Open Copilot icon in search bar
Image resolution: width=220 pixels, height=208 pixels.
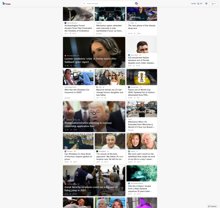pyautogui.click(x=136, y=4)
